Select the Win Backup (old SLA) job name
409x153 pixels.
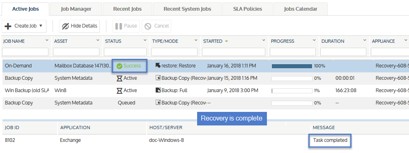click(x=27, y=90)
